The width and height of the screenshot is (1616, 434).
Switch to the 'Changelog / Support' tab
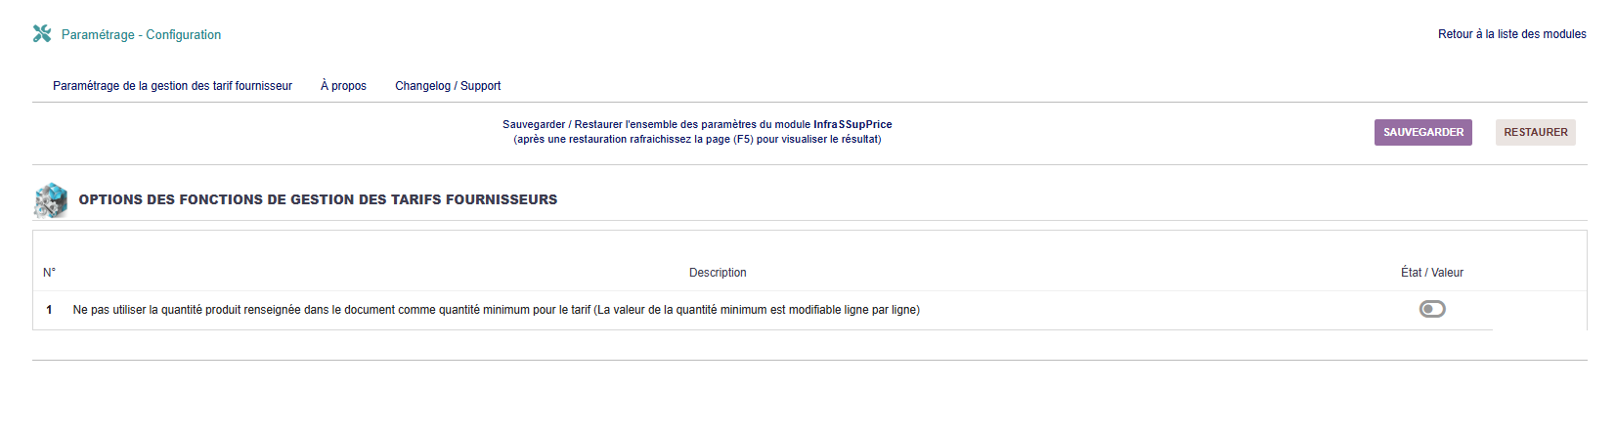[448, 86]
